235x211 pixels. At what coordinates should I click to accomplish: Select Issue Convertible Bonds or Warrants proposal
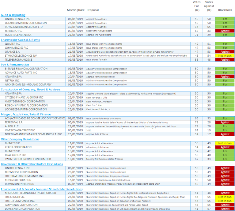tap(138, 118)
